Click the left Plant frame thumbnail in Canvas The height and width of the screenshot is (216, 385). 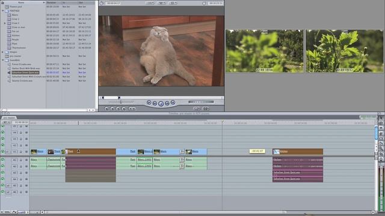(265, 51)
